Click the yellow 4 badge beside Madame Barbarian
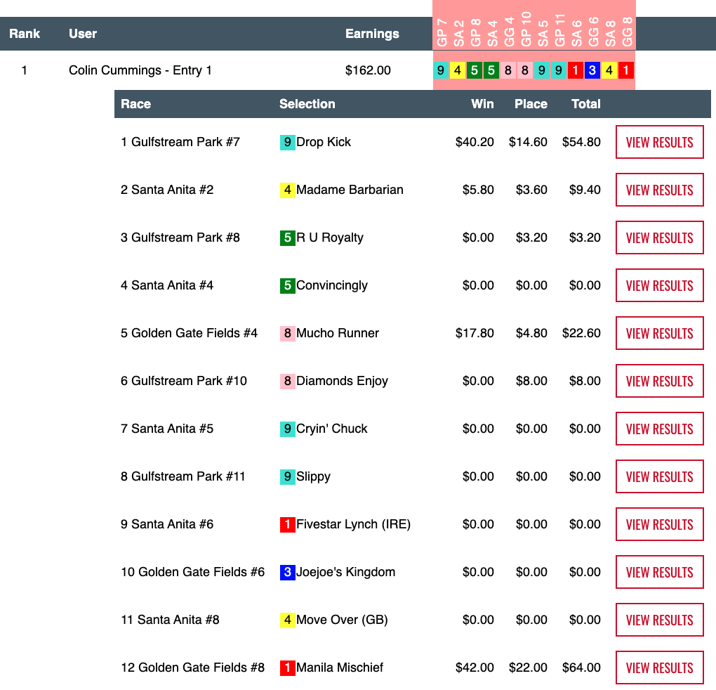This screenshot has width=716, height=690. pos(287,190)
